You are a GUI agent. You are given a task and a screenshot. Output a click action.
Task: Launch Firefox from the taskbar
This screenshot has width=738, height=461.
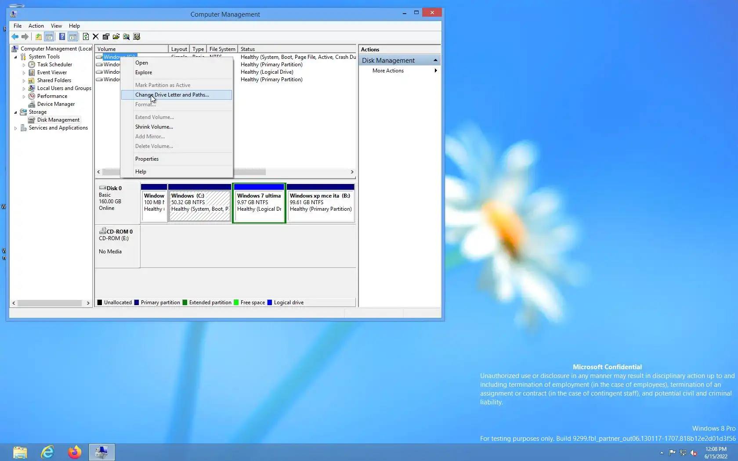(75, 452)
